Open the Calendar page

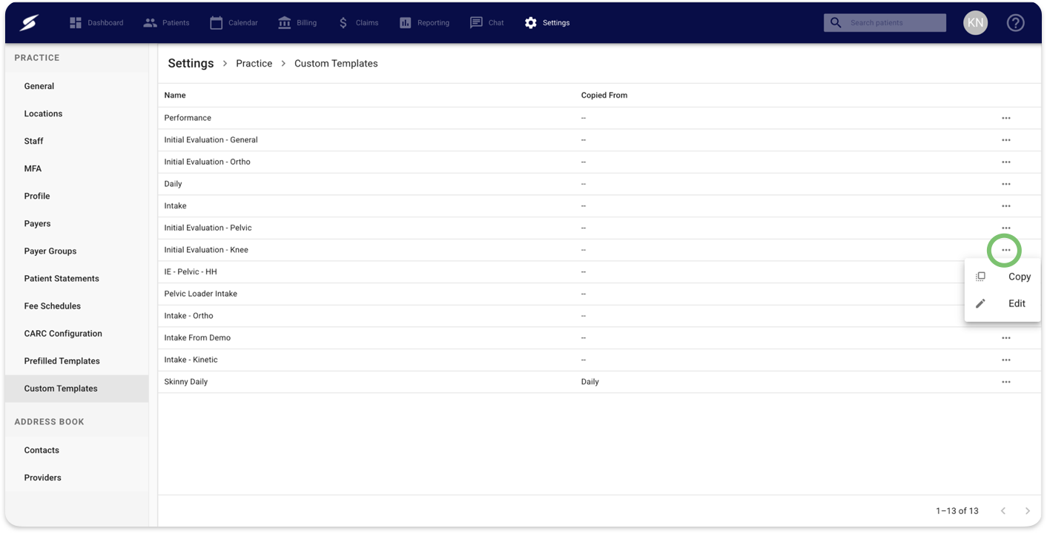pos(234,23)
